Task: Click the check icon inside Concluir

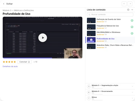Action: click(29, 62)
